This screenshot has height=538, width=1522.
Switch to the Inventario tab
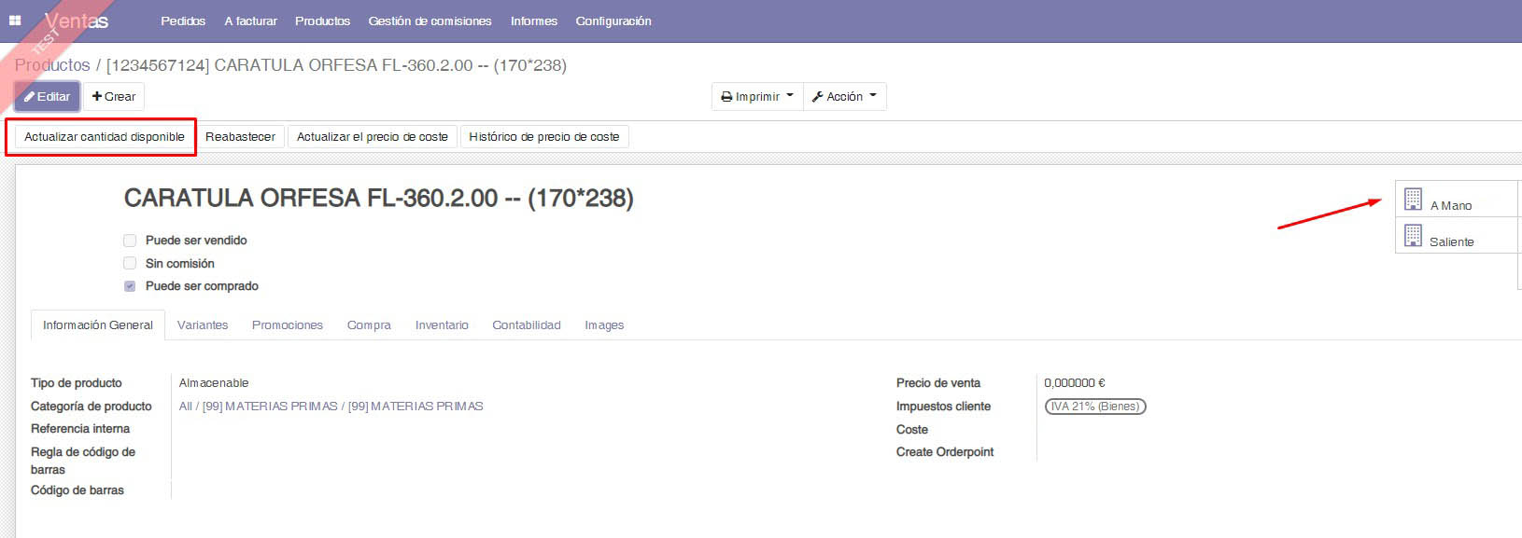tap(442, 325)
